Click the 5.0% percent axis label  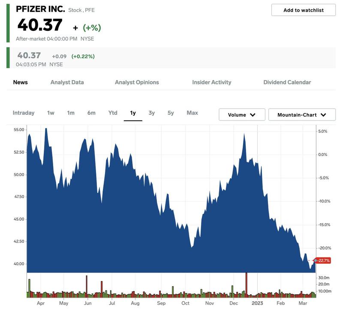tap(323, 132)
